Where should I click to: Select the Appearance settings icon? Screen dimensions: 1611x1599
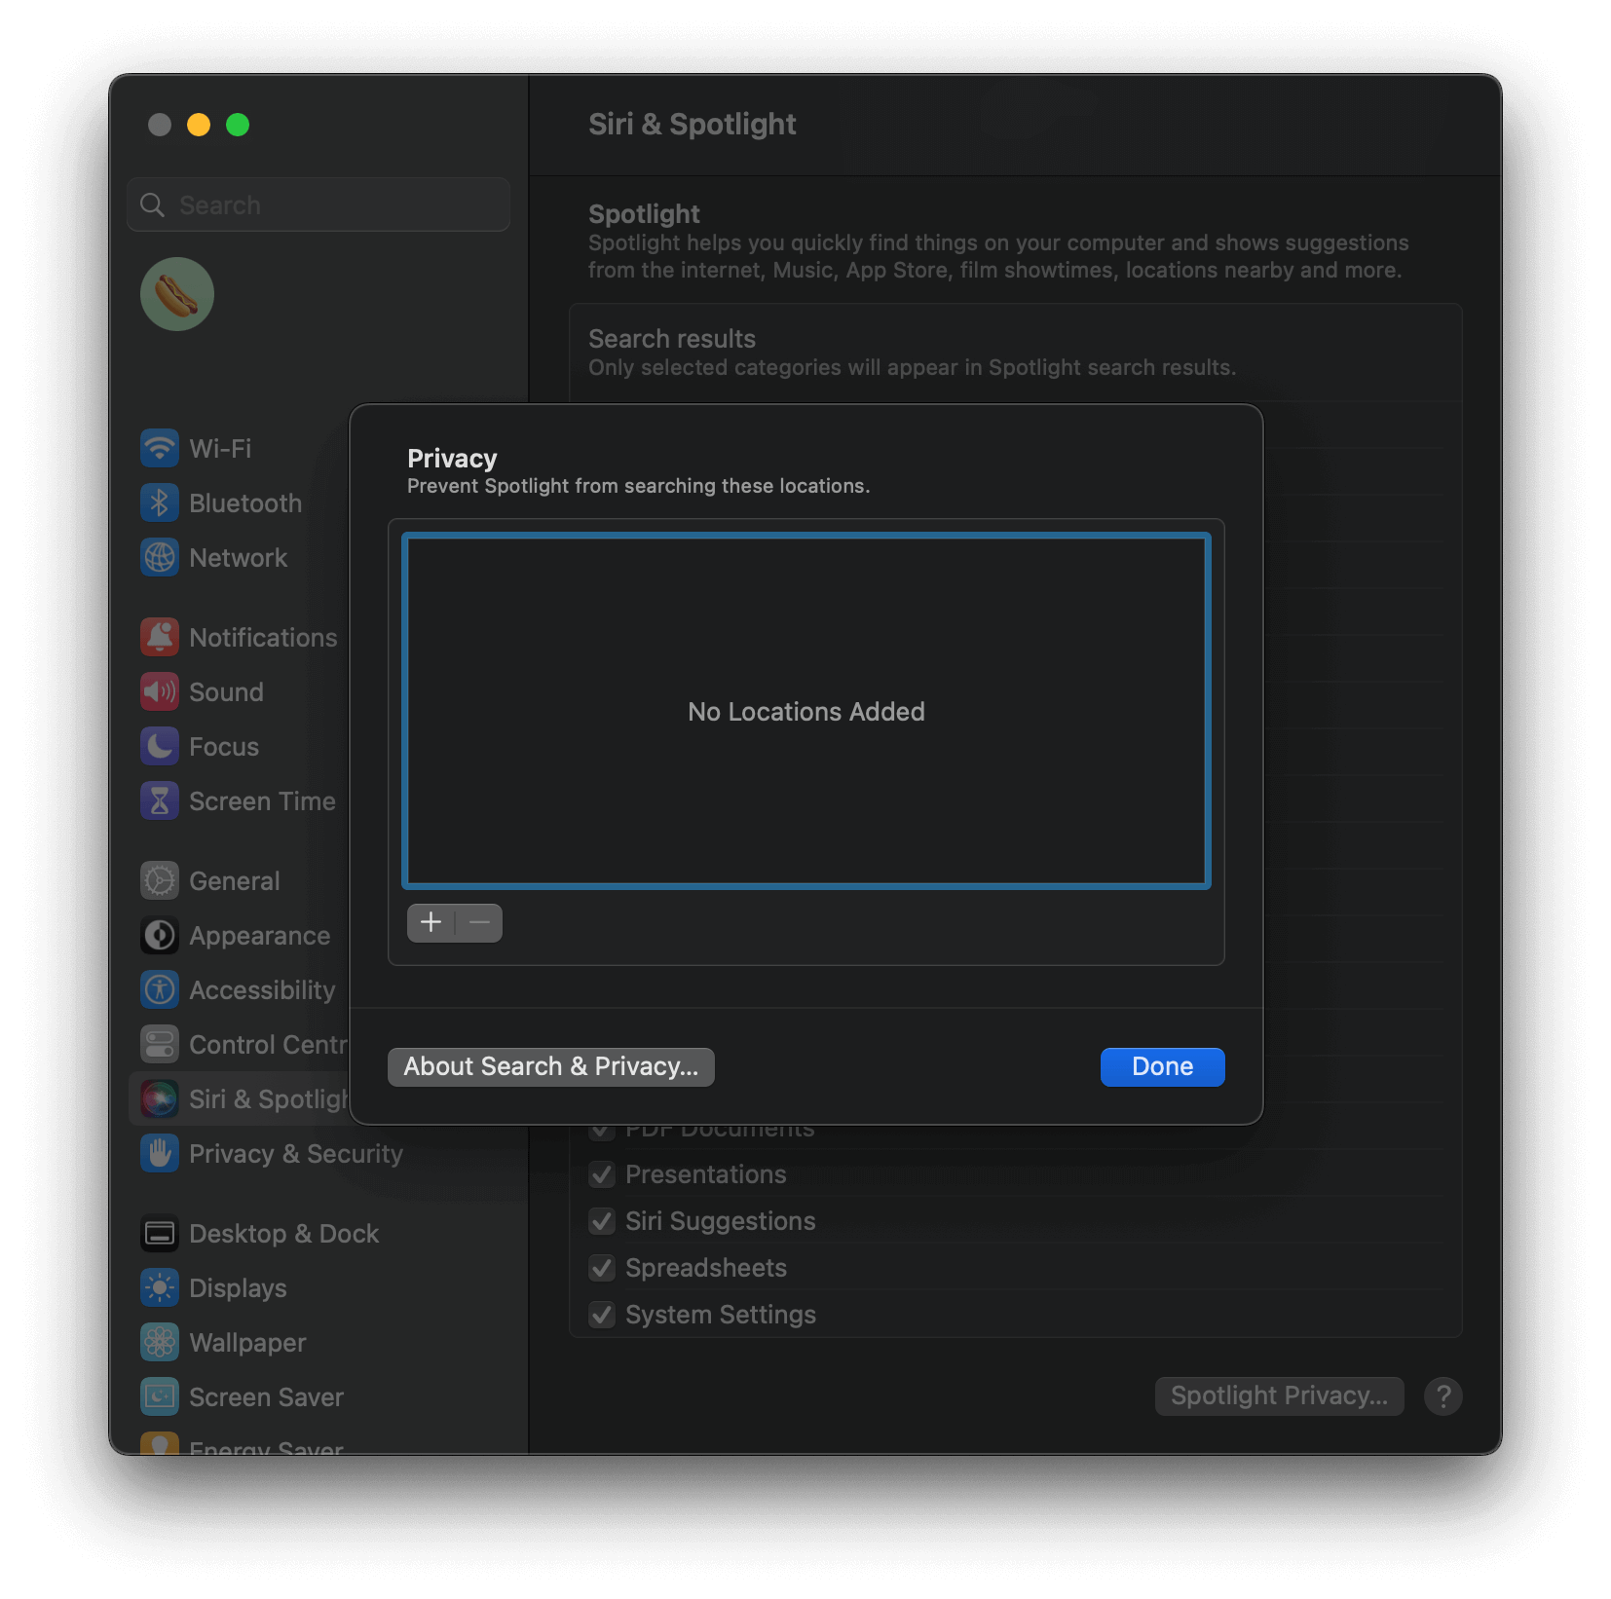point(159,935)
